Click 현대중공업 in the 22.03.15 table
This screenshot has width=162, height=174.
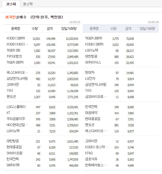point(14,147)
